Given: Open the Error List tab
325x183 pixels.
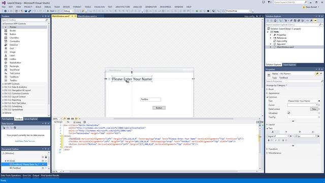Looking at the screenshot, I should (x=26, y=176).
